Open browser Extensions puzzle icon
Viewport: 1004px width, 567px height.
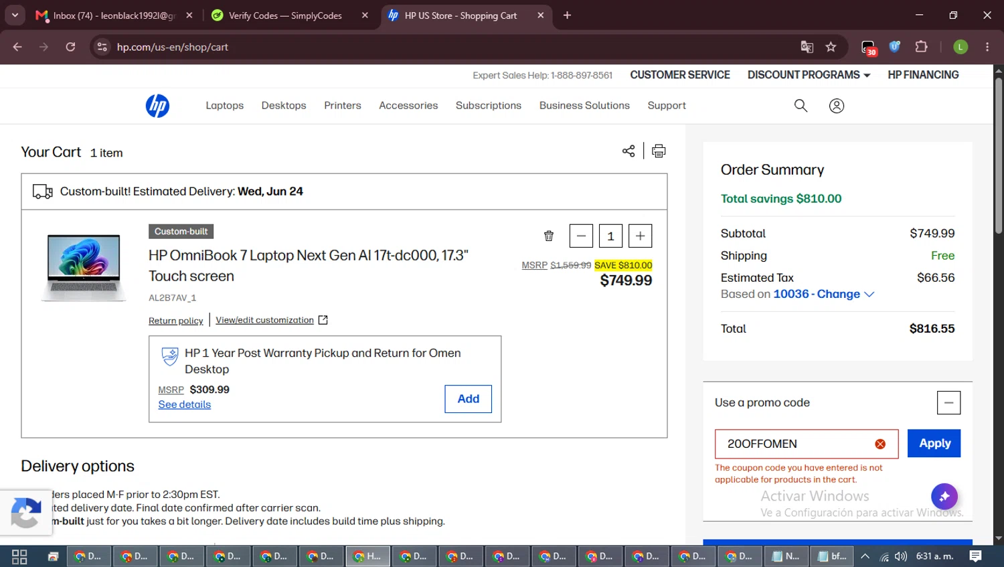point(922,47)
